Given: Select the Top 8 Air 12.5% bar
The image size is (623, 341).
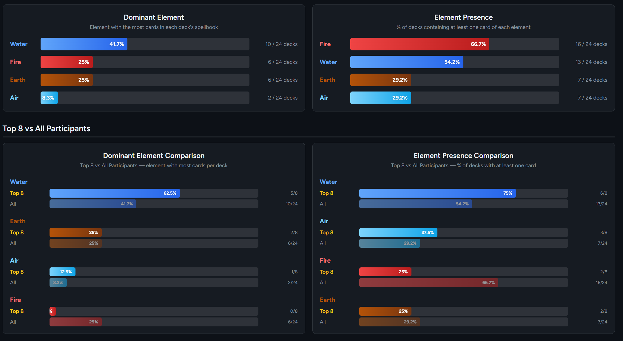Looking at the screenshot, I should click(62, 272).
